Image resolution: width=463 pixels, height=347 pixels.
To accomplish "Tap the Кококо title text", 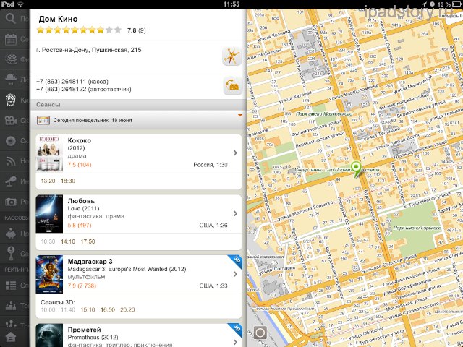I will [x=80, y=140].
